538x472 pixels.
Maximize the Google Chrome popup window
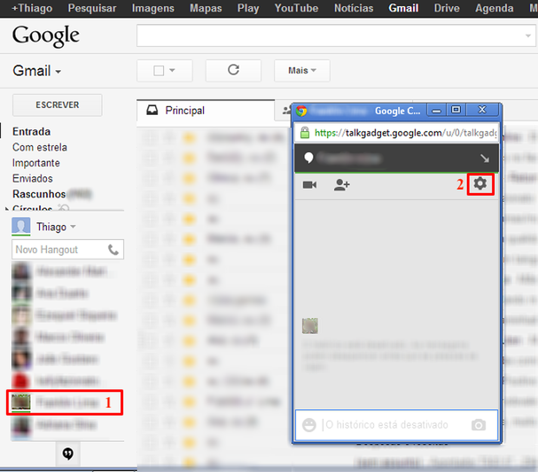(456, 110)
